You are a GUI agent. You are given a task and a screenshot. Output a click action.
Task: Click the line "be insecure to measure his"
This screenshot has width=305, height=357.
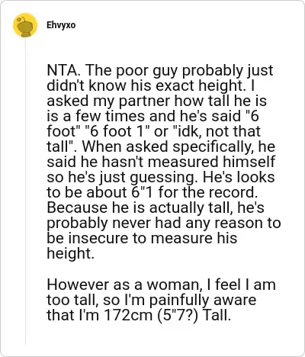pyautogui.click(x=142, y=238)
